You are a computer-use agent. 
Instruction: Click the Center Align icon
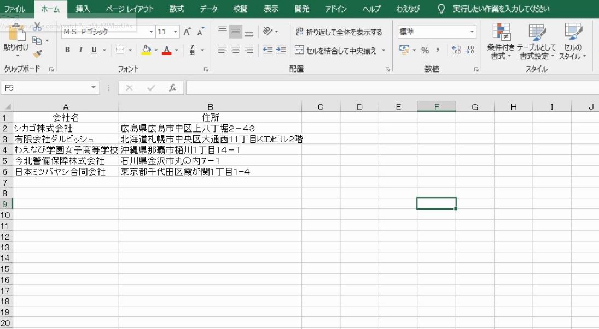235,50
